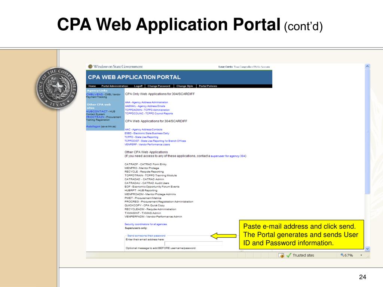Image resolution: width=383 pixels, height=287 pixels.
Task: Click the TCPPDTRAIN - TCPPD Training Module text
Action: pyautogui.click(x=150, y=176)
